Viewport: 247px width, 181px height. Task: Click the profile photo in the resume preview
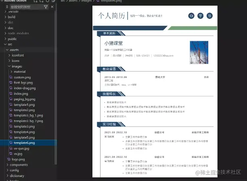[199, 53]
